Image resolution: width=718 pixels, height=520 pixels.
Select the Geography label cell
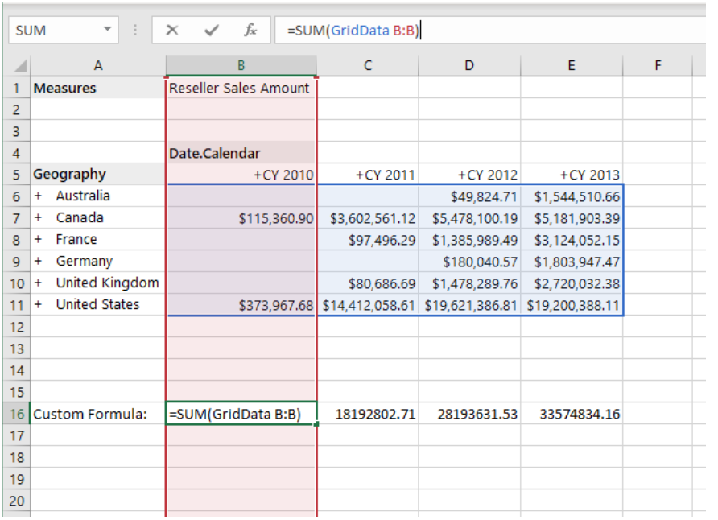pos(97,174)
